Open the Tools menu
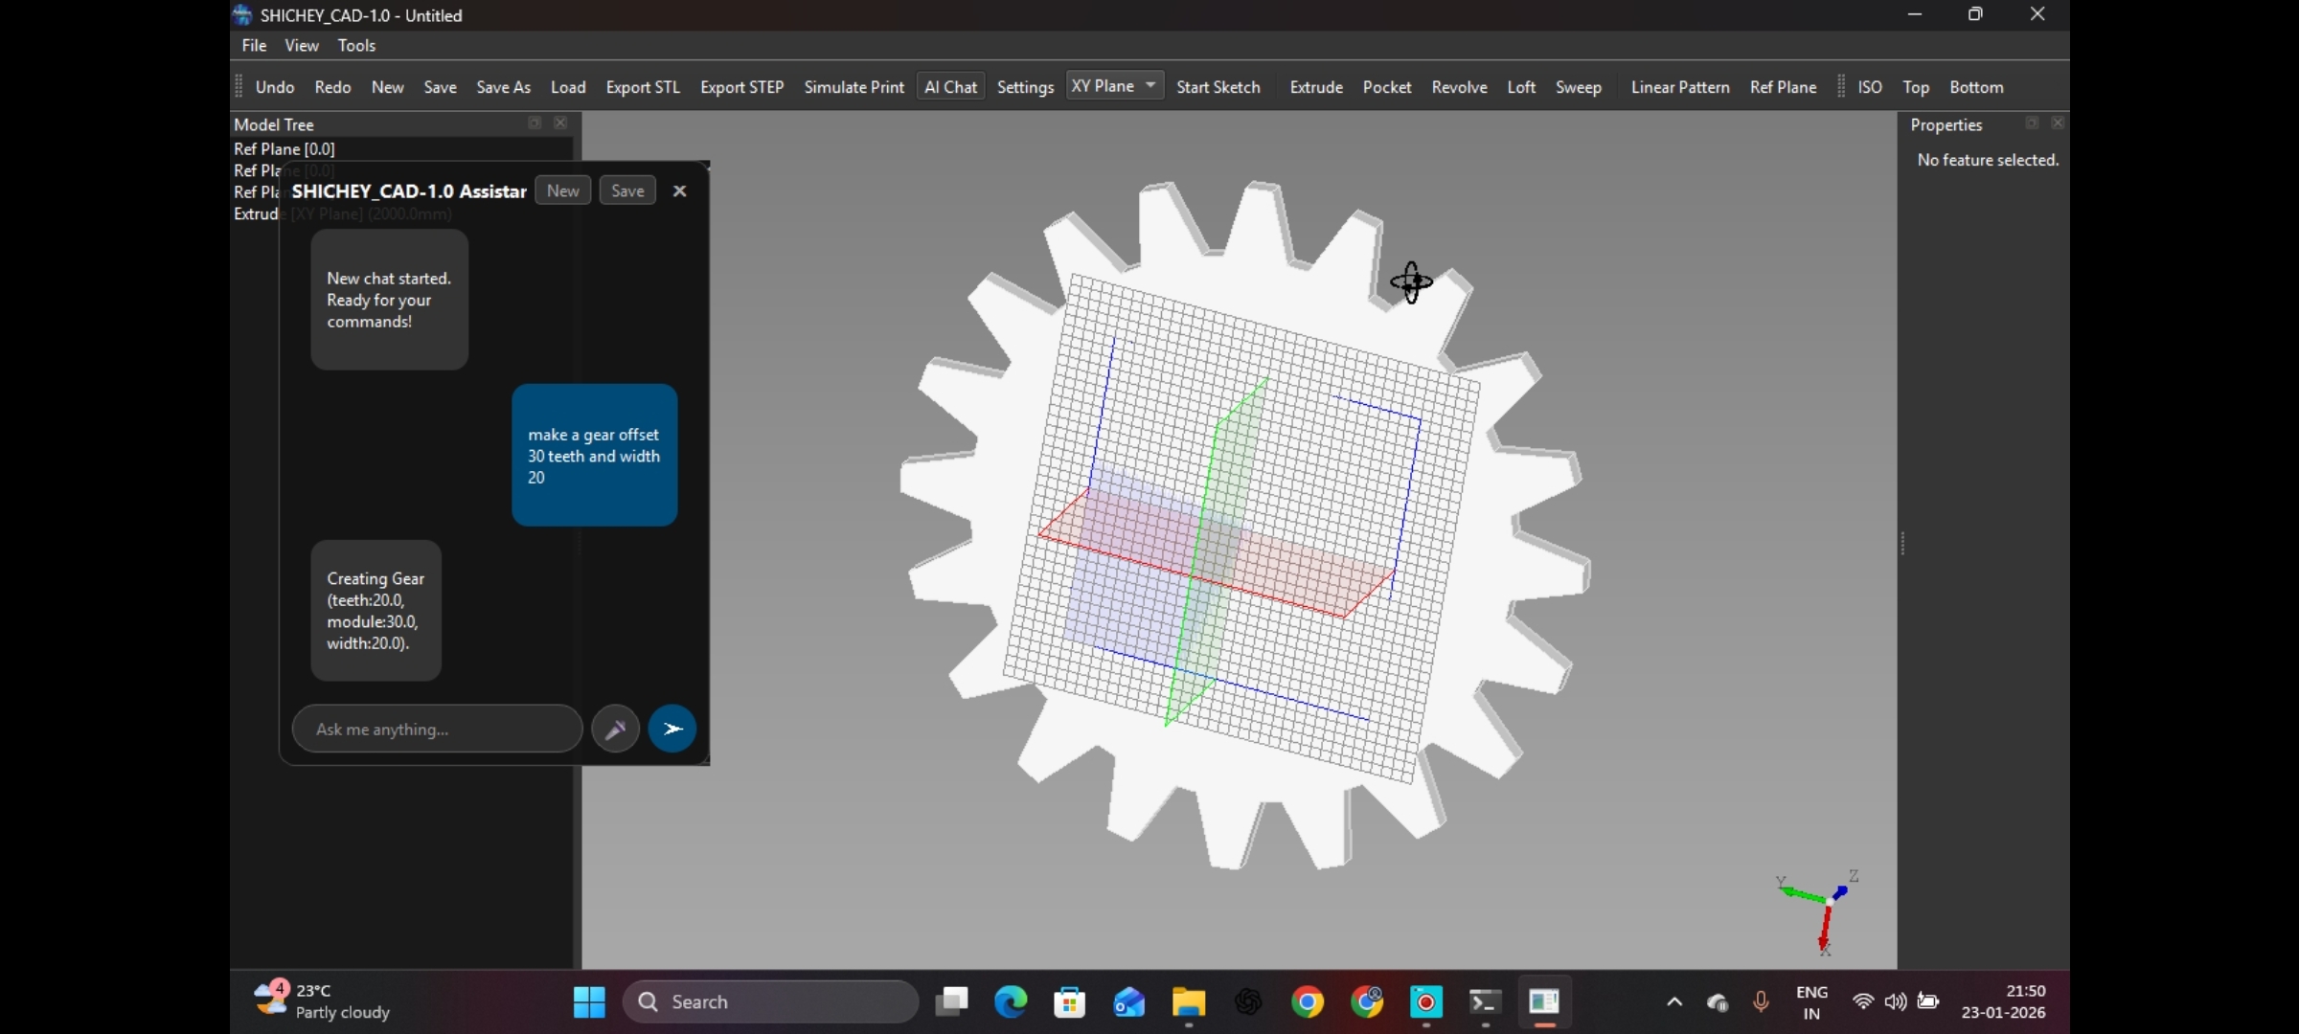The image size is (2299, 1034). 356,45
